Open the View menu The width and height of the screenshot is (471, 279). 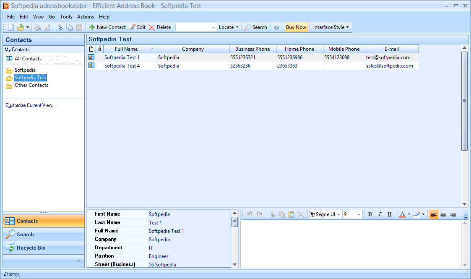38,17
